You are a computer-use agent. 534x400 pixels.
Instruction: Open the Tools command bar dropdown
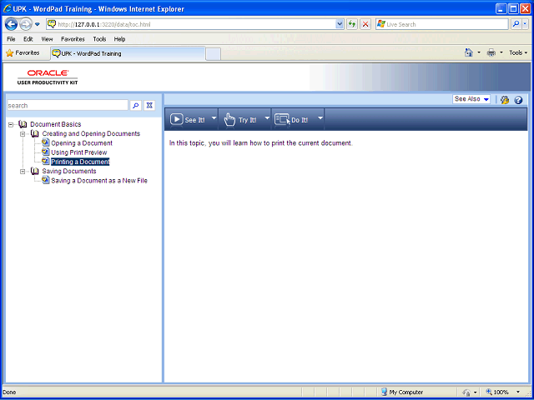pos(518,52)
